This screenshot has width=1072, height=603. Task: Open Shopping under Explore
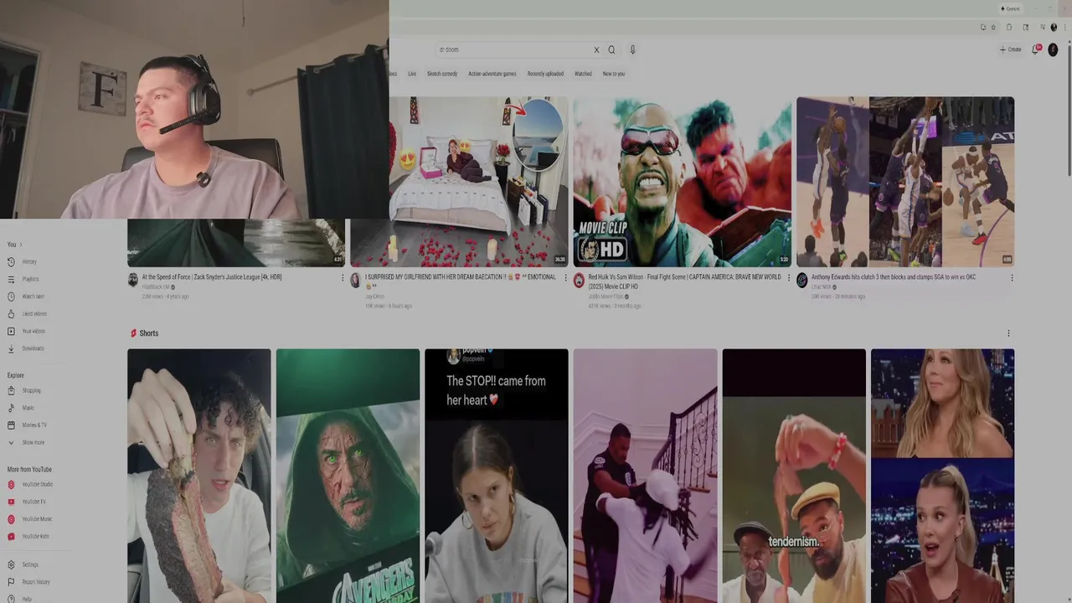25,390
